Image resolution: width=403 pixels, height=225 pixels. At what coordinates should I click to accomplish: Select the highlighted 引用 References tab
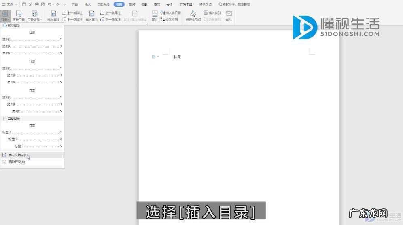[119, 4]
